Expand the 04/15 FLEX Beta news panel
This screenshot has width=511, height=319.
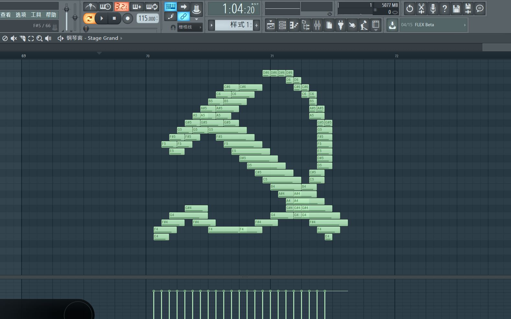[x=434, y=25]
